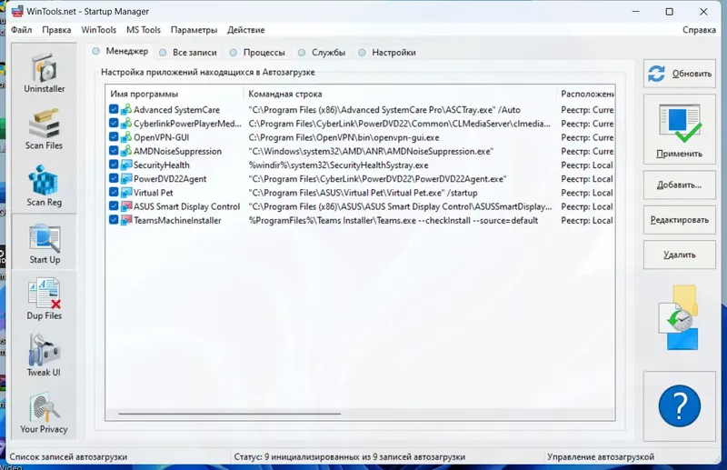Click the backup restore clock icon
This screenshot has height=470, width=727.
(x=679, y=319)
